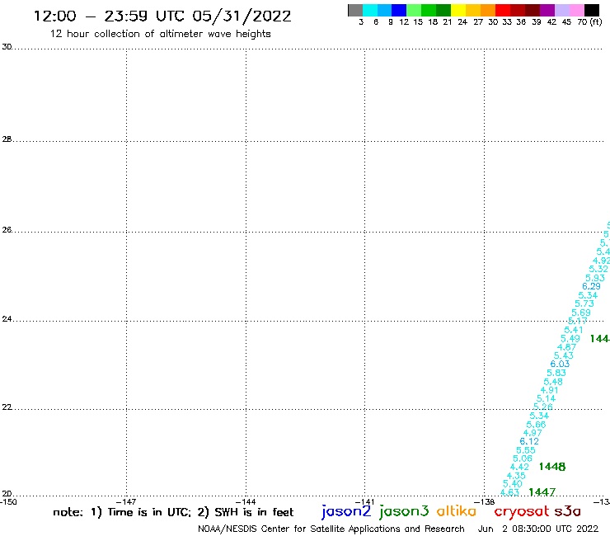Click the -147 longitude axis label
The width and height of the screenshot is (610, 536).
(x=126, y=502)
